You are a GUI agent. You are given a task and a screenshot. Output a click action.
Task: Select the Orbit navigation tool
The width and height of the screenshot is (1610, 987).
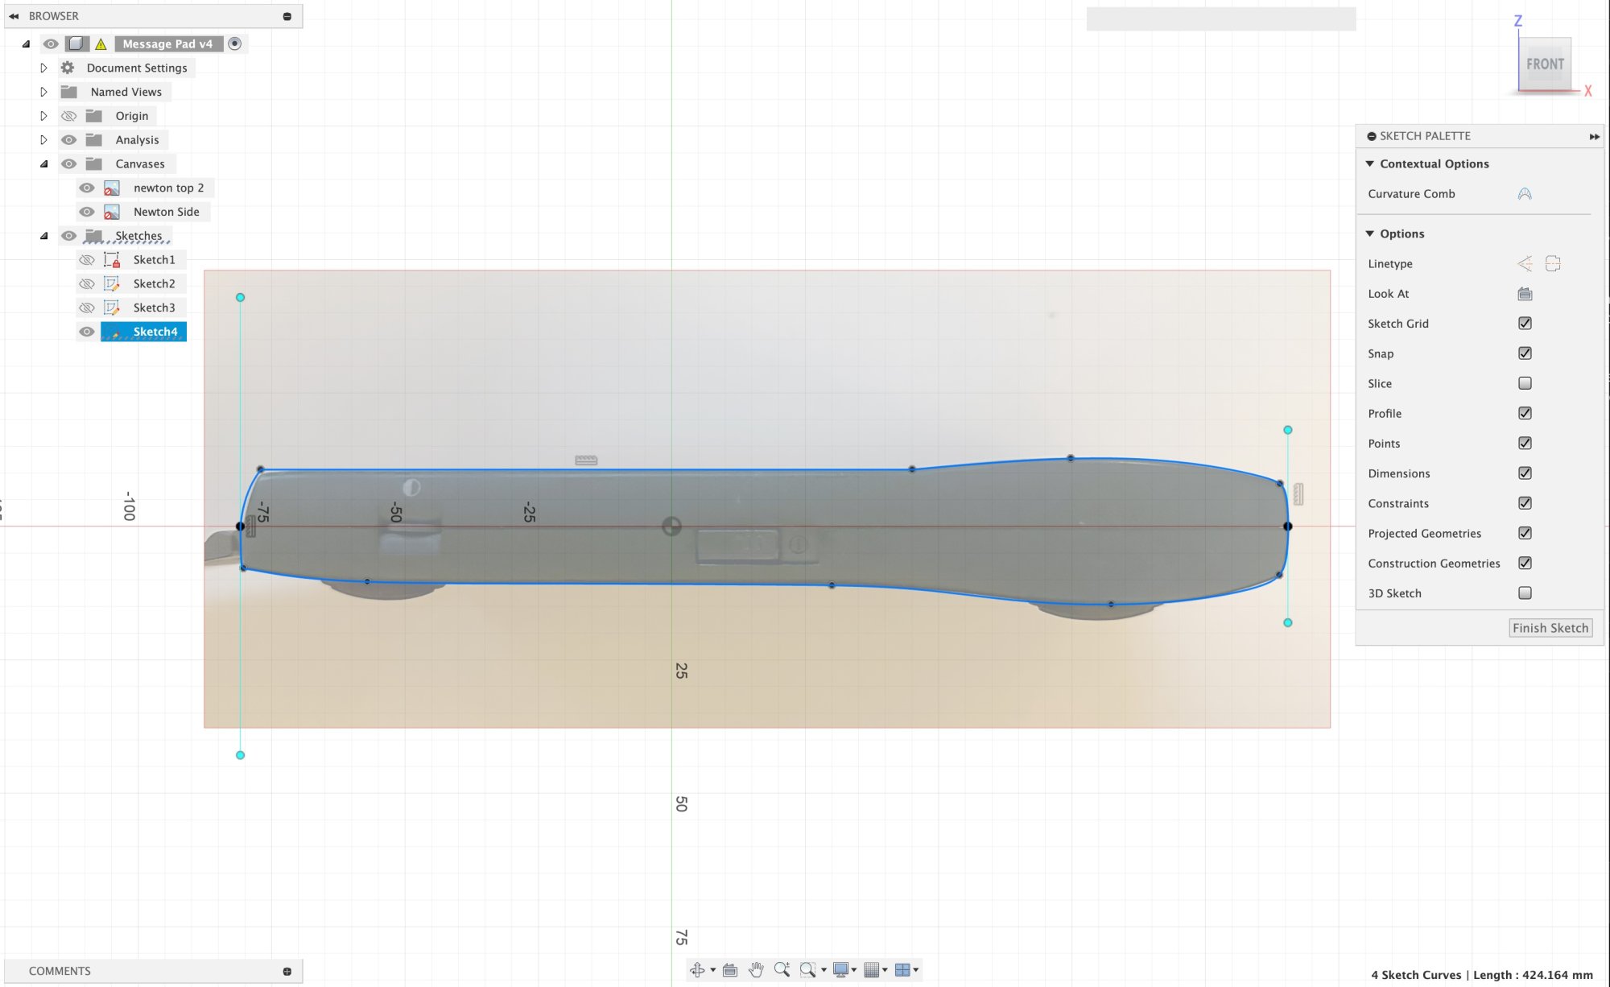pos(697,970)
